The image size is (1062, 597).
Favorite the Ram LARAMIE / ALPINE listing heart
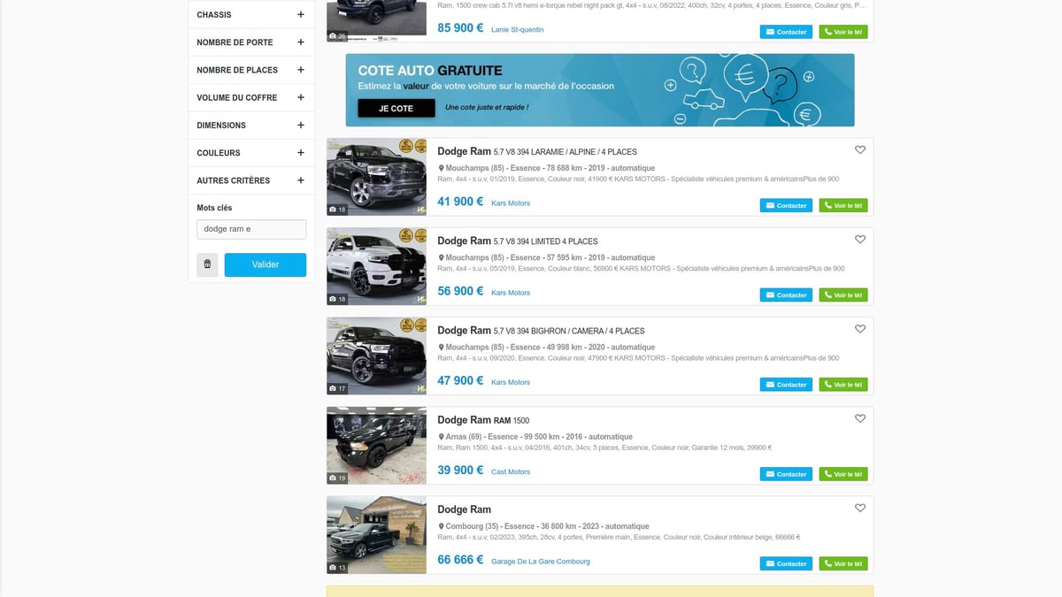[x=860, y=150]
